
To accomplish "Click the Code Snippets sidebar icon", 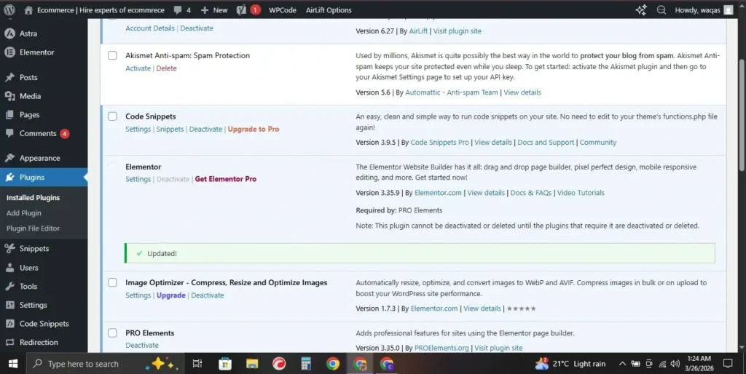I will click(9, 324).
